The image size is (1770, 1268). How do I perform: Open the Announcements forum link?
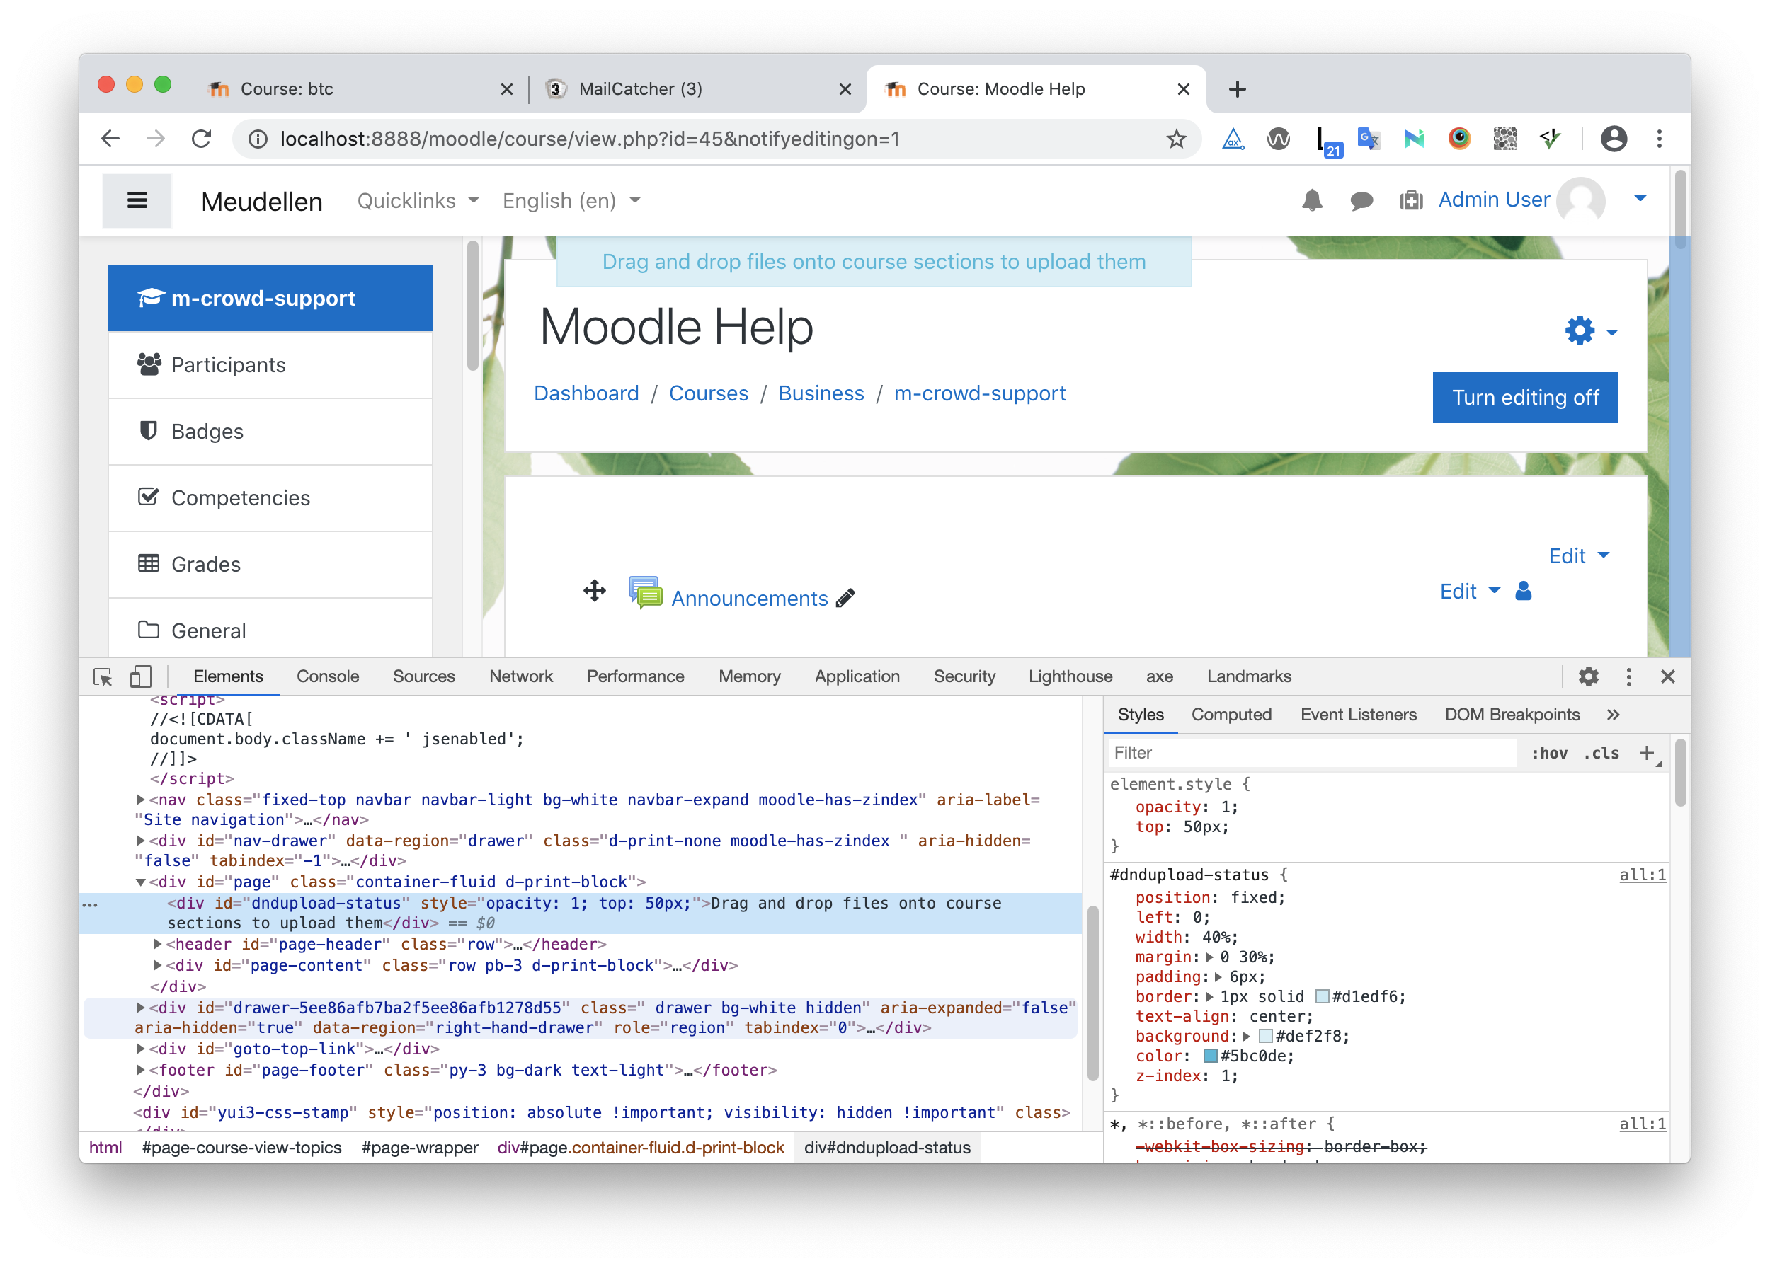coord(749,598)
